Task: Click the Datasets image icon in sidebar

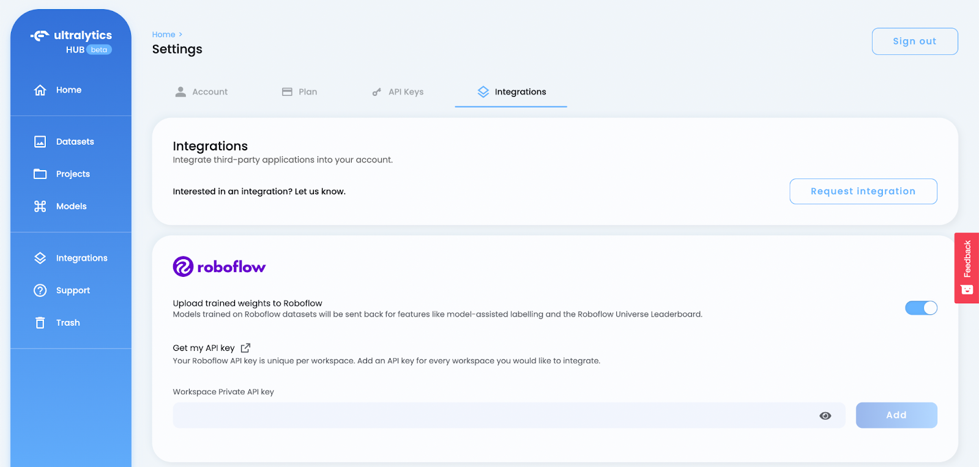Action: coord(40,142)
